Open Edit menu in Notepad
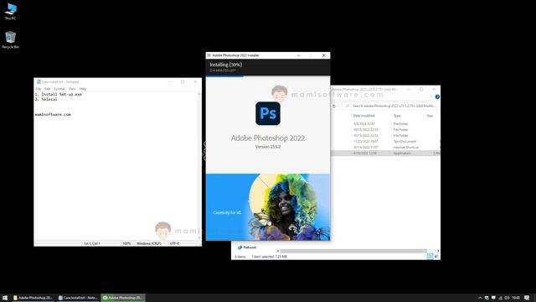Image resolution: width=536 pixels, height=302 pixels. tap(47, 89)
